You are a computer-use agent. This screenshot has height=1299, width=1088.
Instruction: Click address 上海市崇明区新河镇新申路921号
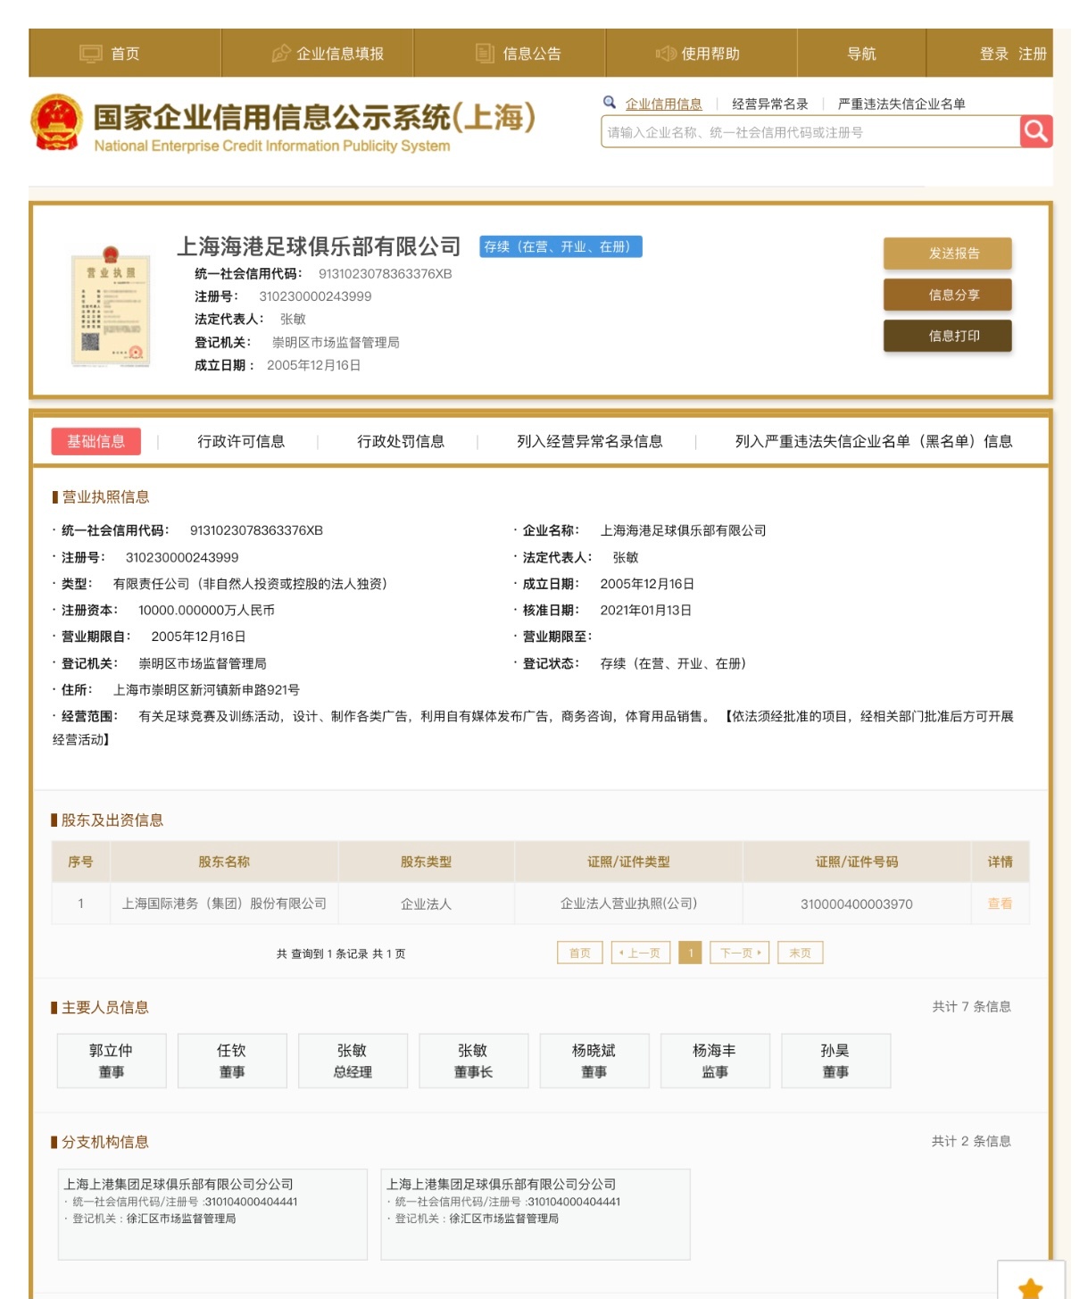pos(206,690)
